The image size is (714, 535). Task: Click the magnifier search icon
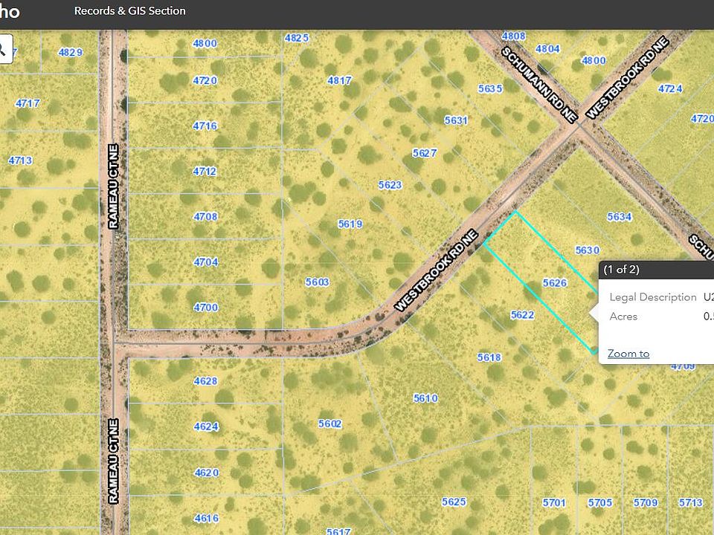4,49
